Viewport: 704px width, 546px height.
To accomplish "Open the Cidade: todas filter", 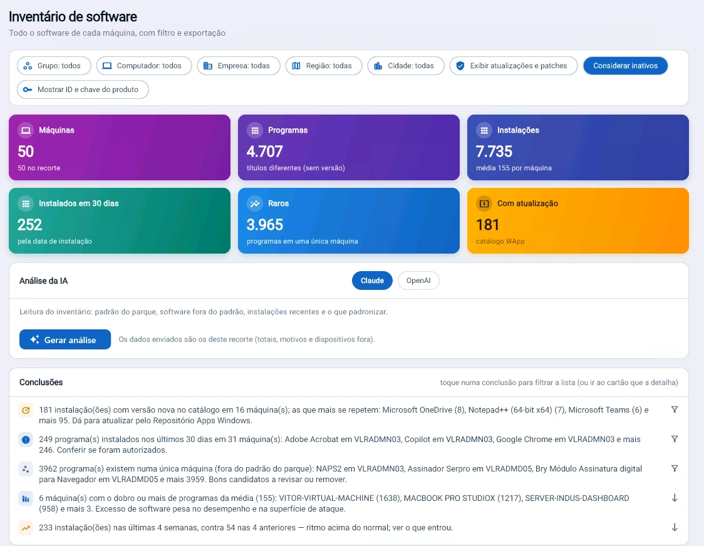I will point(405,66).
